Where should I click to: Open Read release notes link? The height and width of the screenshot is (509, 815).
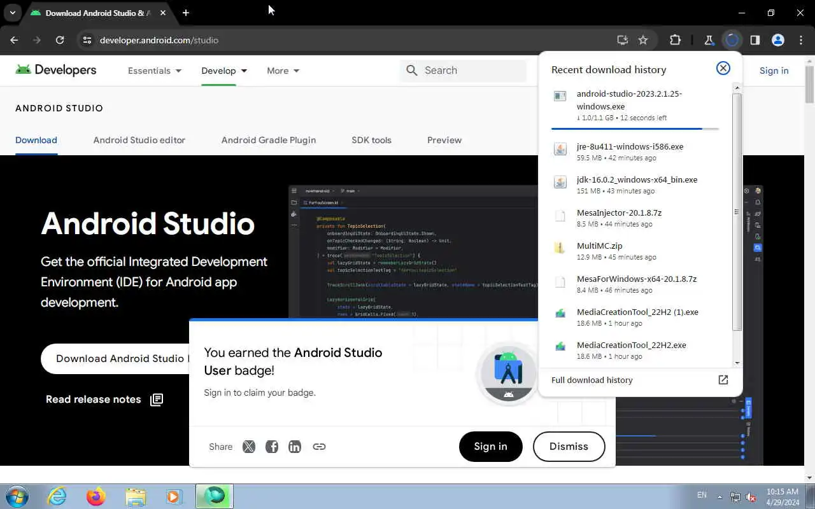point(104,400)
